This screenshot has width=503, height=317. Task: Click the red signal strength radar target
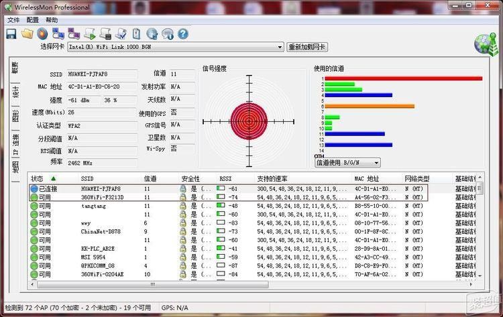[x=249, y=121]
